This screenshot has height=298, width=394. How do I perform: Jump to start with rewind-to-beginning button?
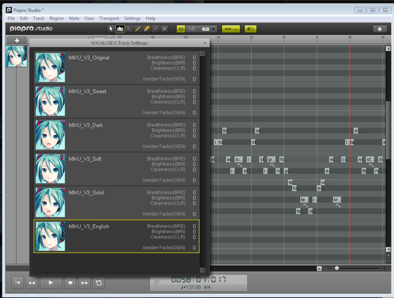18,283
